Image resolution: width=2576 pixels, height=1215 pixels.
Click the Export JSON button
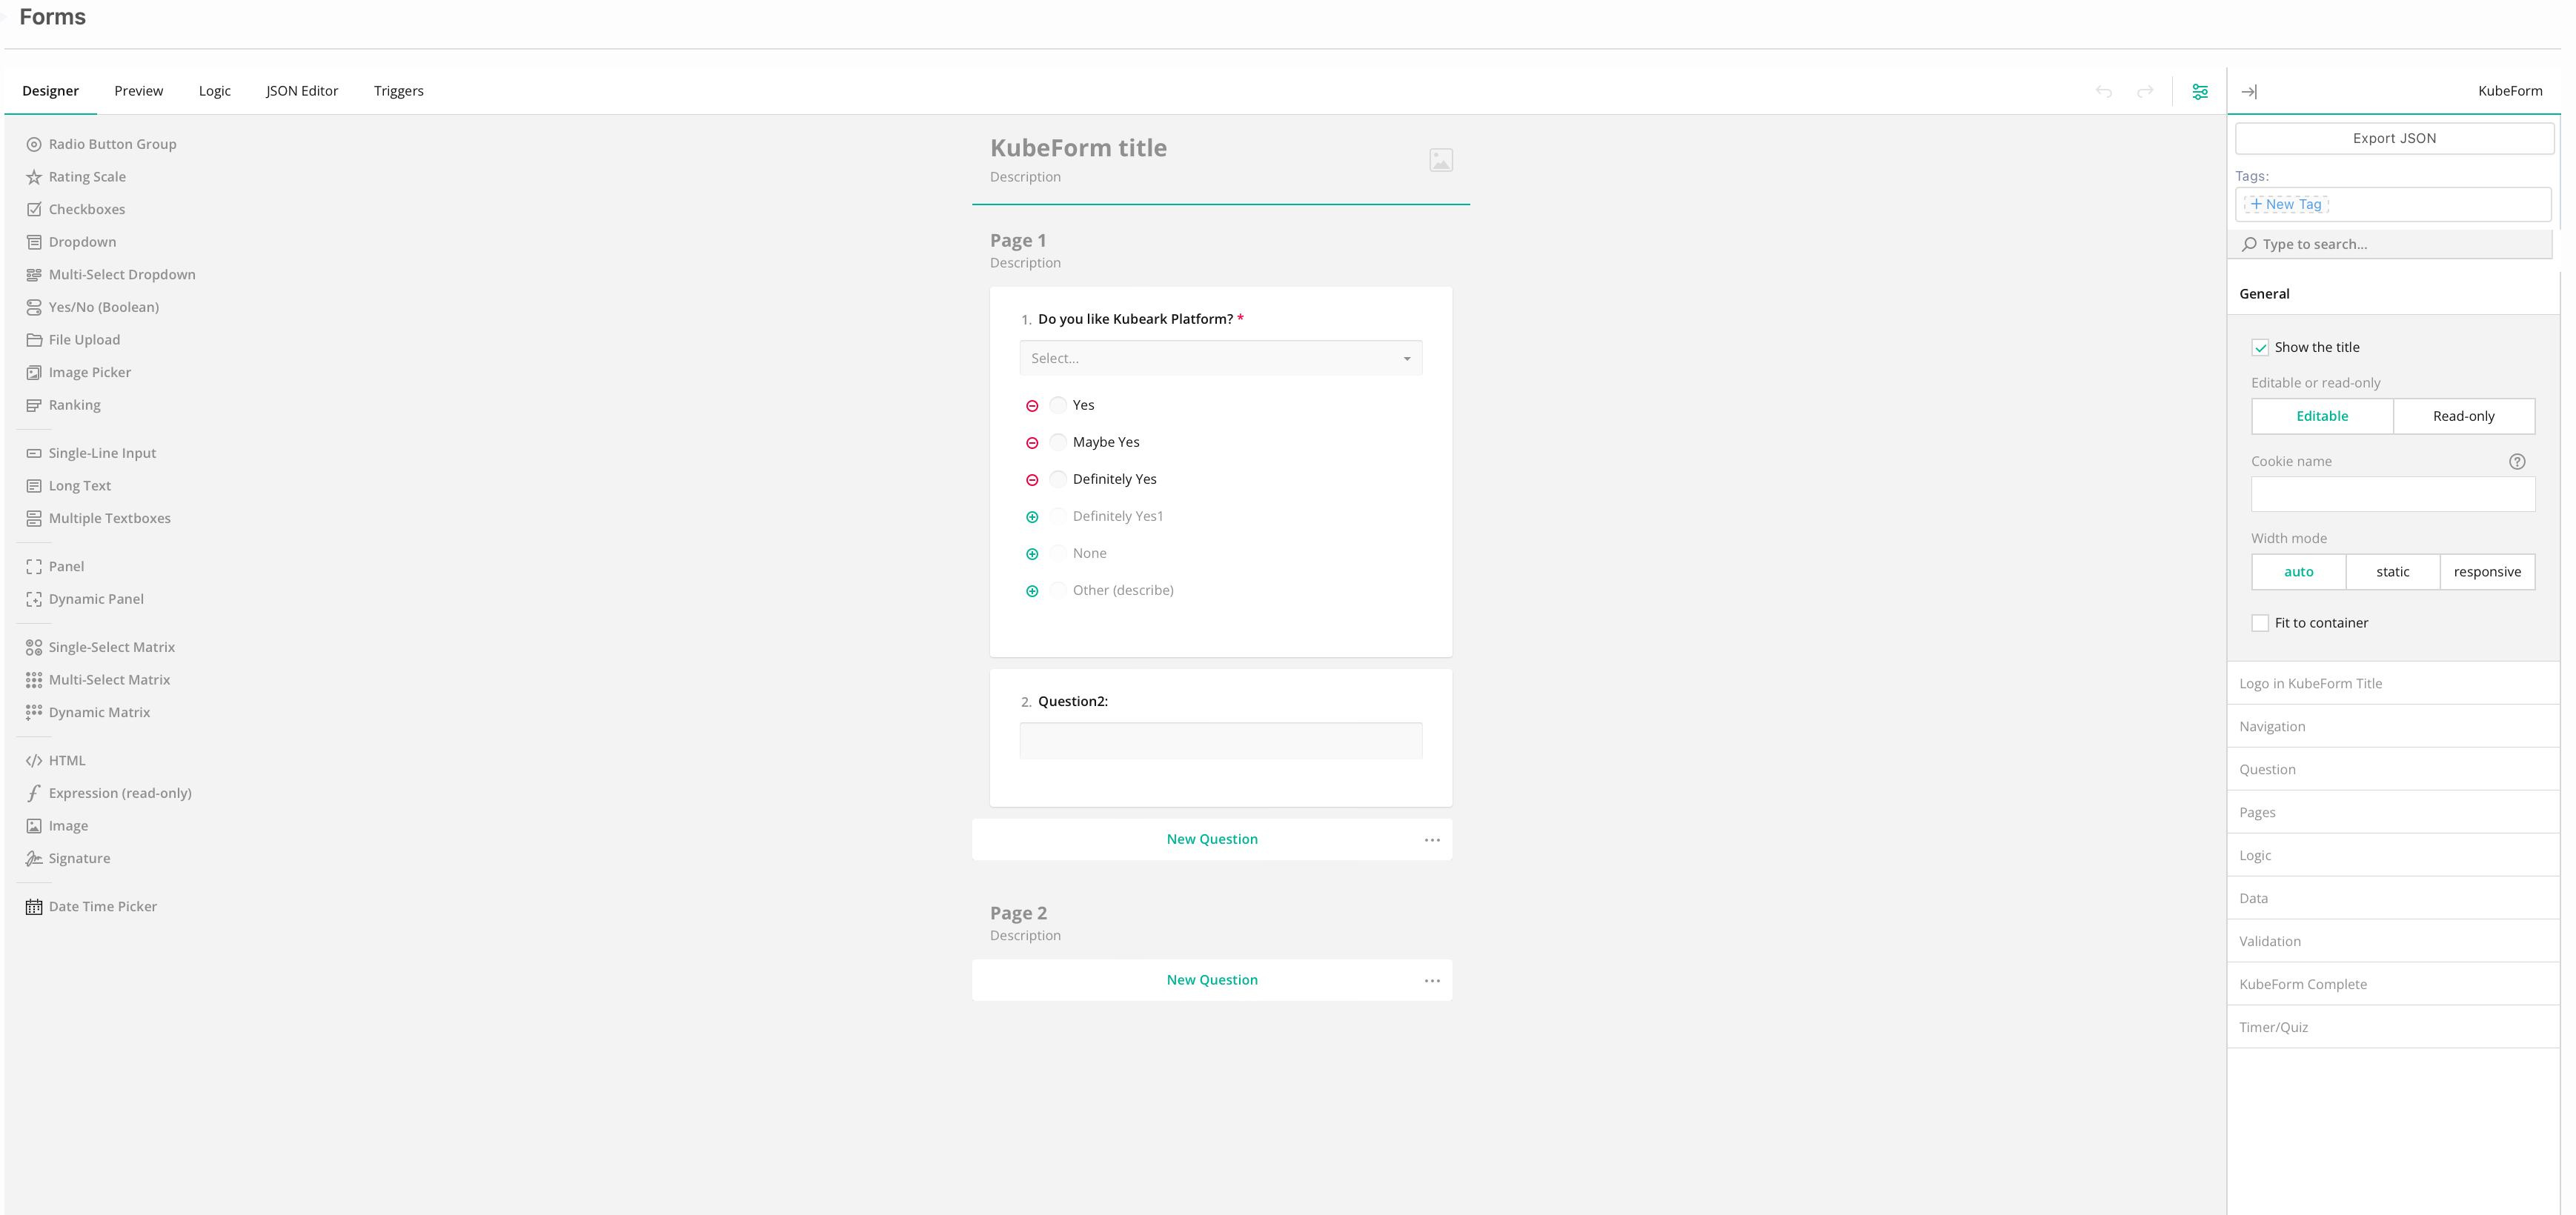tap(2393, 138)
